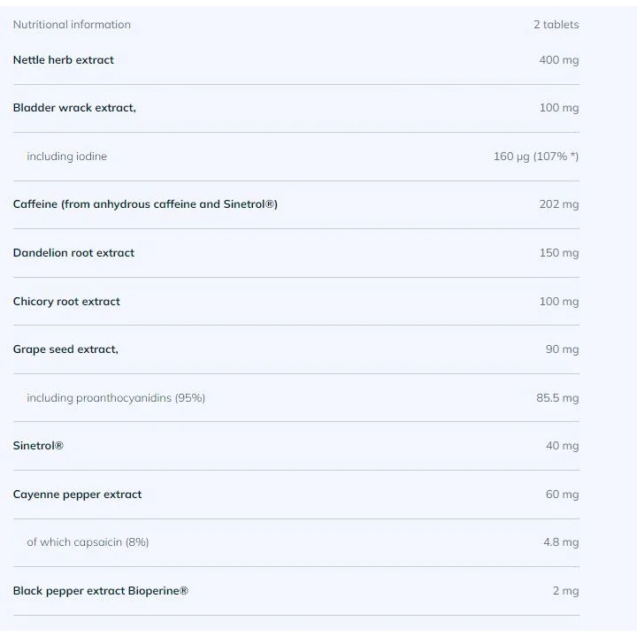This screenshot has width=637, height=637.
Task: Click the Nutritional information header
Action: (72, 25)
